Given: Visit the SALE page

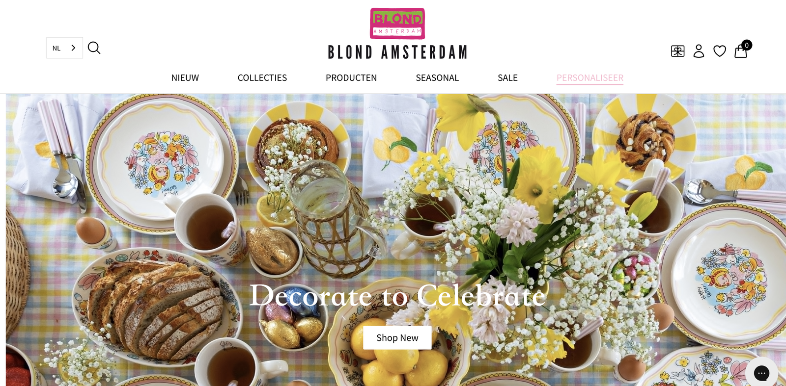Looking at the screenshot, I should pyautogui.click(x=507, y=78).
